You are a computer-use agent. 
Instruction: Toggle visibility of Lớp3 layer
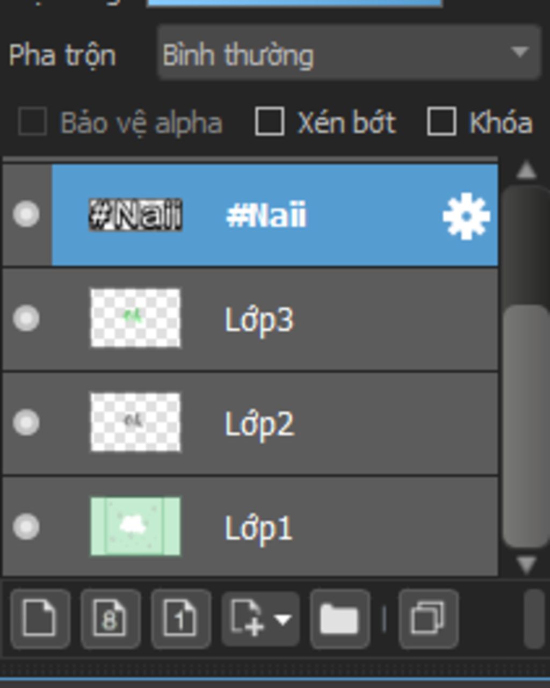pyautogui.click(x=26, y=318)
